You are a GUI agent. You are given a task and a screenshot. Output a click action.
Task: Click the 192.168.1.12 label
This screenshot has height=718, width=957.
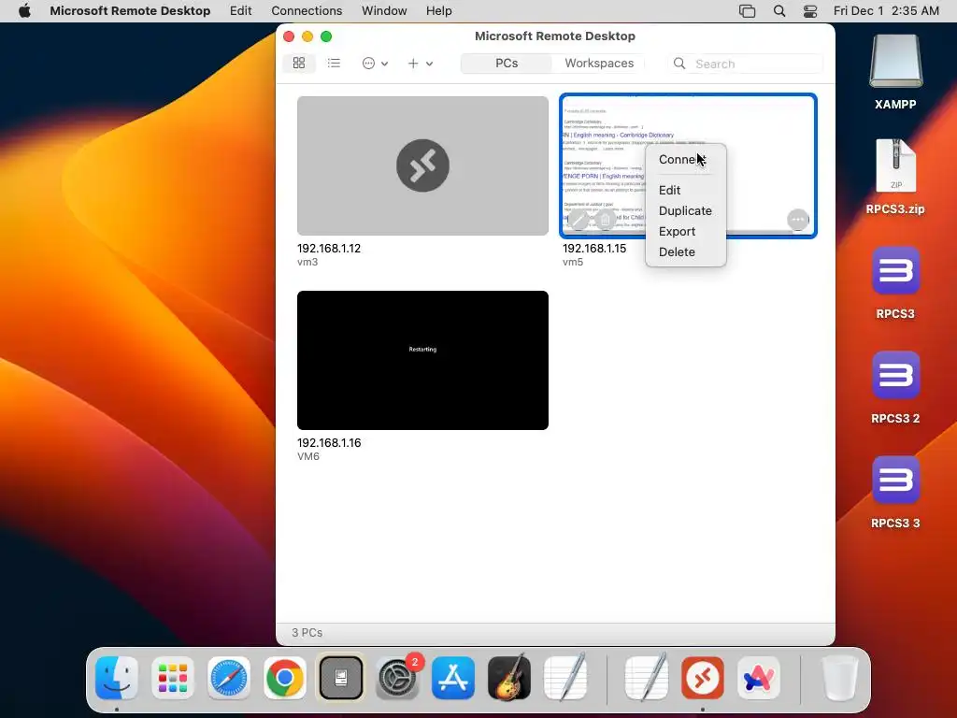point(329,249)
